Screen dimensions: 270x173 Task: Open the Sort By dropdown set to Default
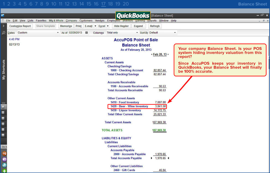click(x=163, y=33)
